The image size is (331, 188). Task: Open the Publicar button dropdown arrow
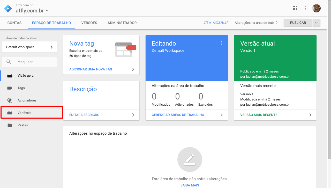point(316,23)
